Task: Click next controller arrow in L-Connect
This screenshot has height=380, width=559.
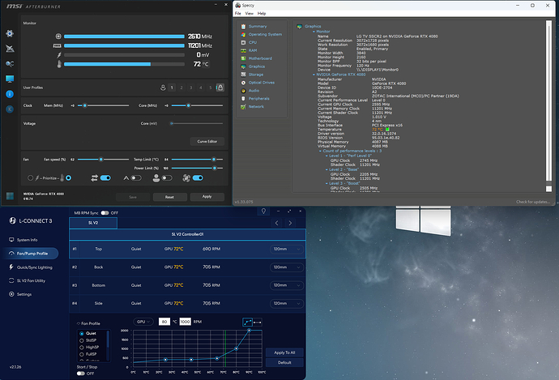Action: 290,223
